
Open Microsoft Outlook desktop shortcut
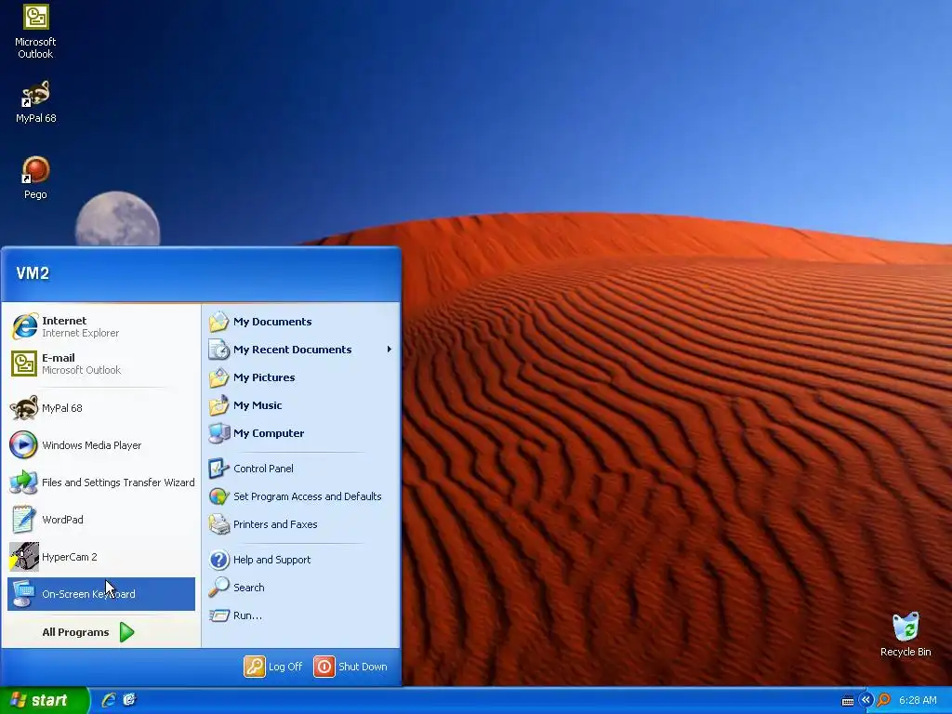click(x=35, y=31)
